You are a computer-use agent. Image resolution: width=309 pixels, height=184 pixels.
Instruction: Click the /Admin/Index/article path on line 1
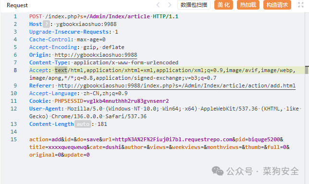(x=118, y=16)
